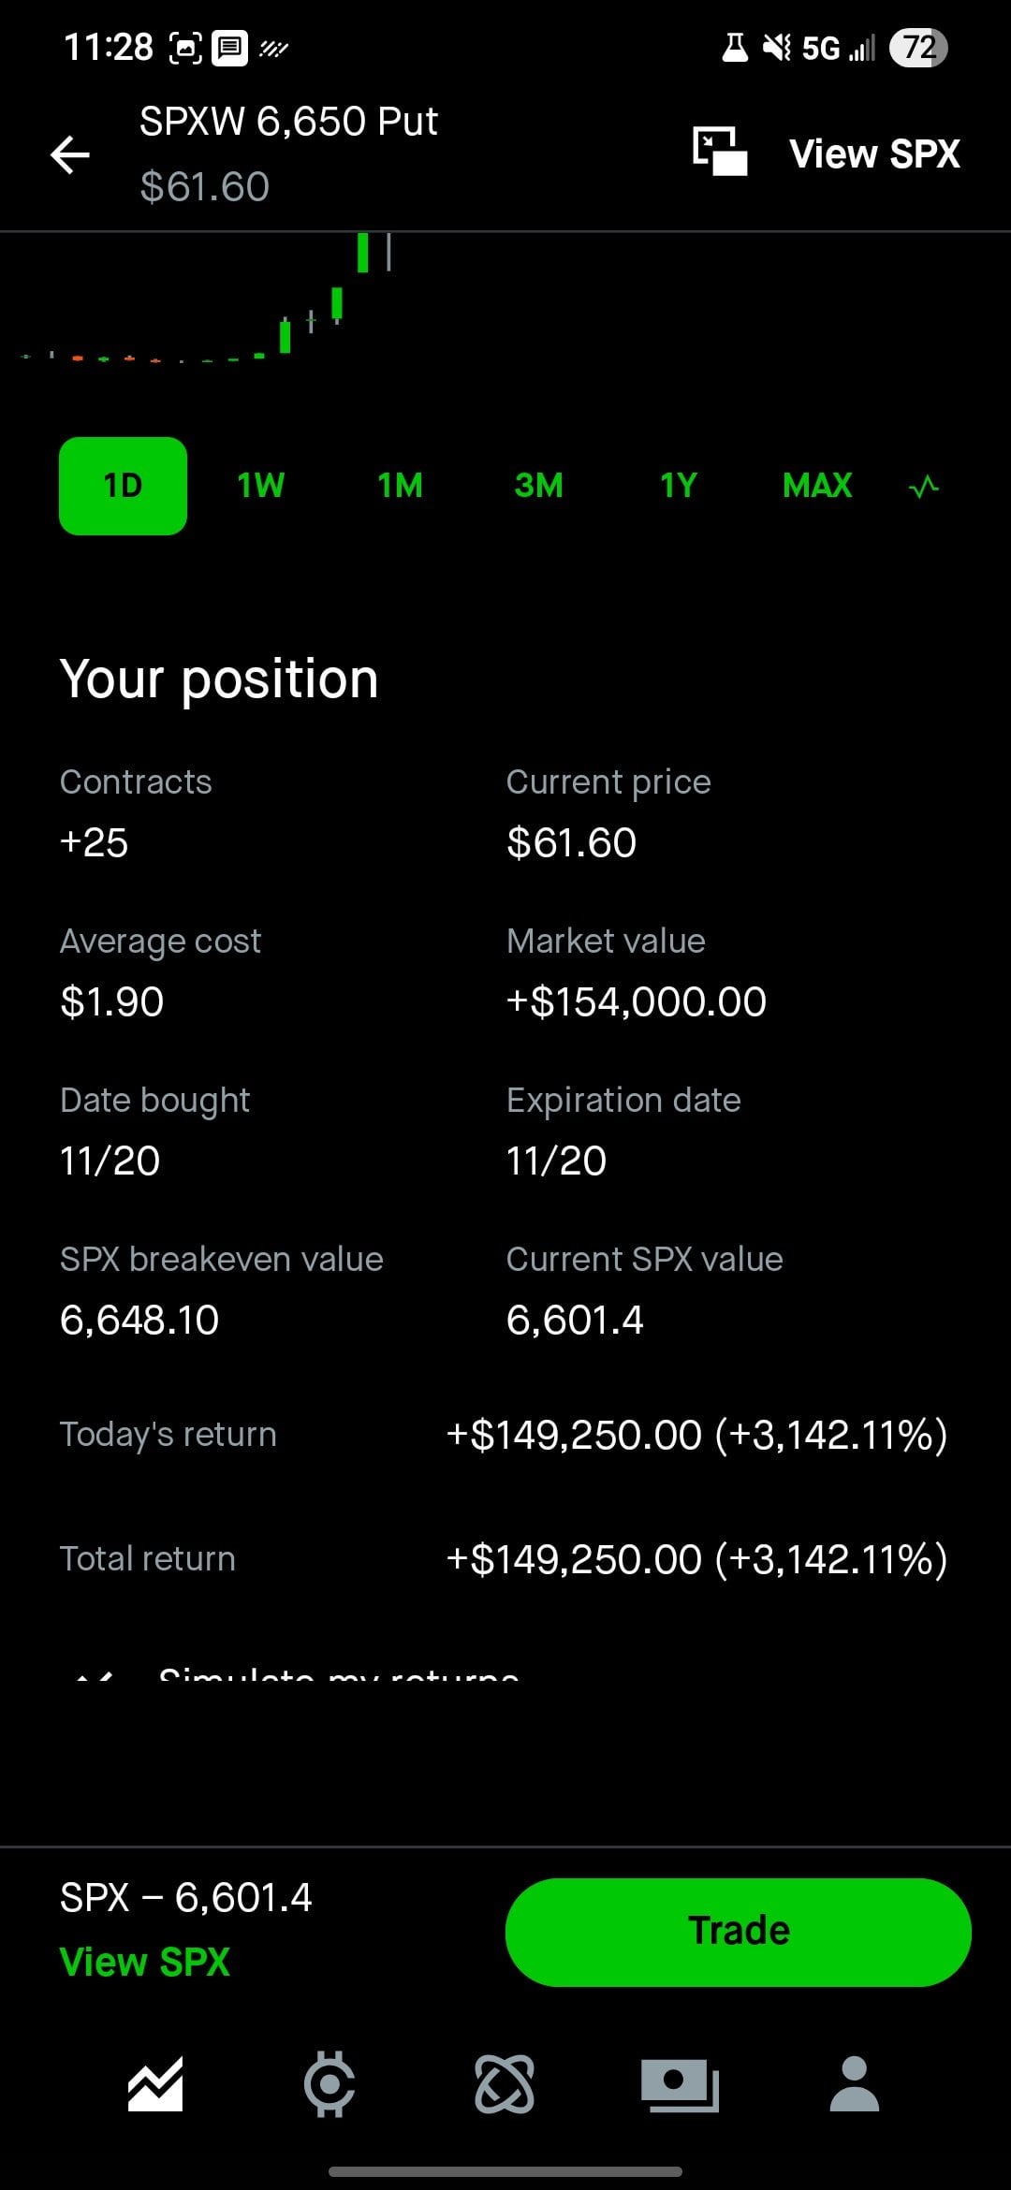Show the MAX chart range
Screen dimensions: 1011x2190
tap(816, 486)
